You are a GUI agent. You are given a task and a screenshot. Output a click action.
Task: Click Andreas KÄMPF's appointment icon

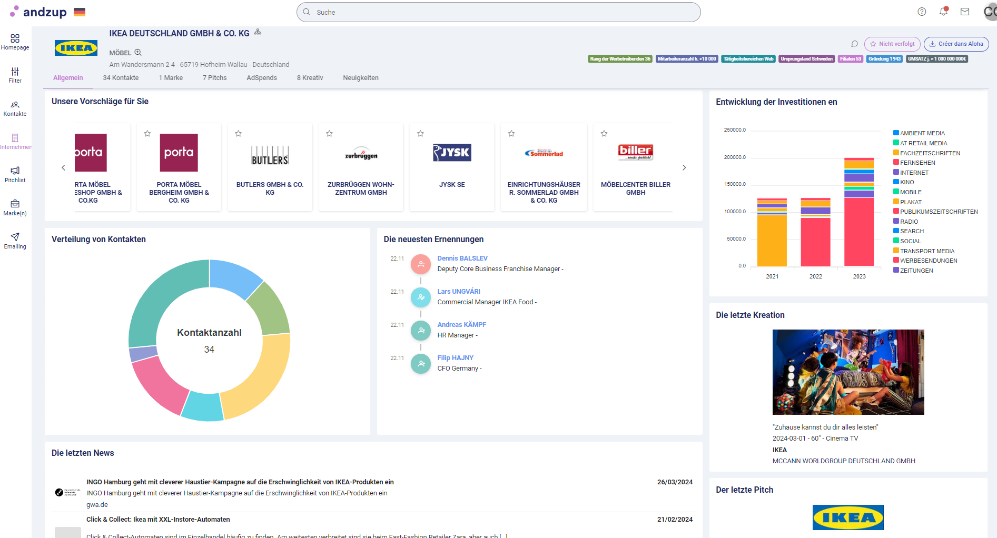coord(421,331)
